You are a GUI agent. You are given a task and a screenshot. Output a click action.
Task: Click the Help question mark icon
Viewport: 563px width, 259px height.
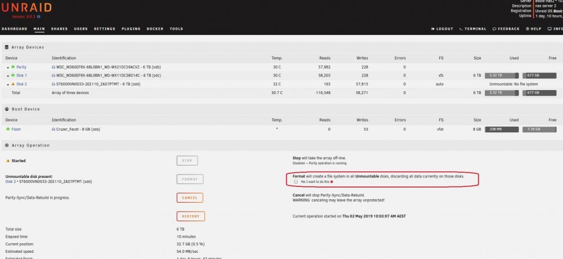(528, 29)
